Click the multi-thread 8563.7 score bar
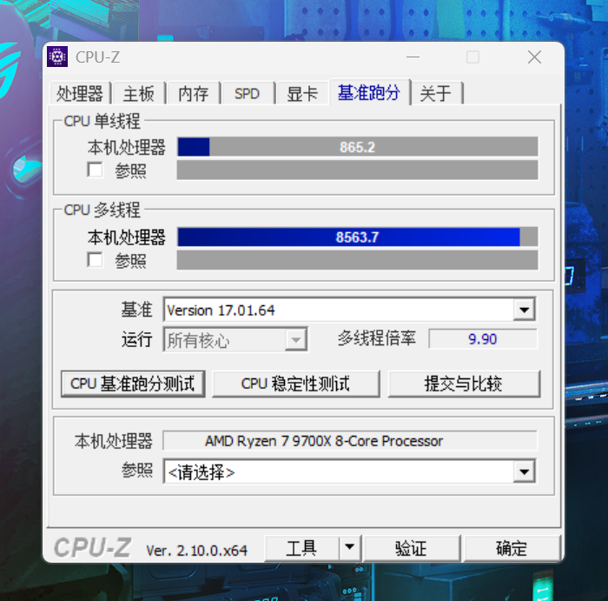 358,237
